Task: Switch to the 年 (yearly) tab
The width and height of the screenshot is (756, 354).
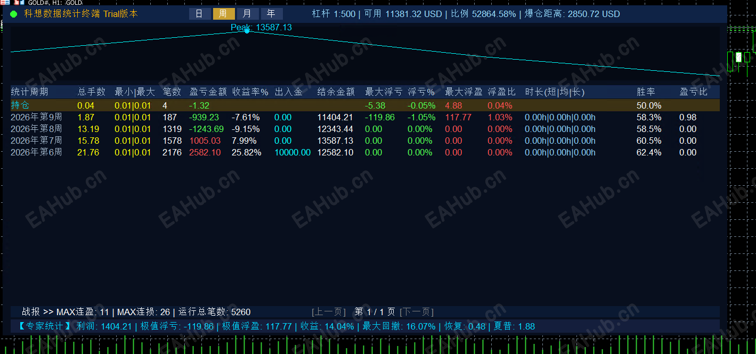Action: click(x=272, y=14)
